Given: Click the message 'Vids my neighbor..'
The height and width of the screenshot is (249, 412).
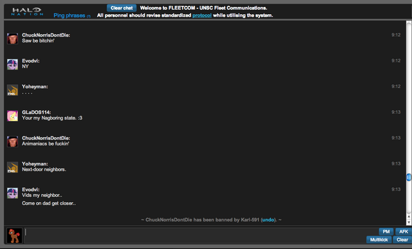Looking at the screenshot, I should point(42,195).
